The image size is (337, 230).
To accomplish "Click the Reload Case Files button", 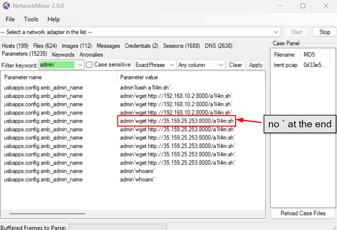I will pyautogui.click(x=303, y=213).
